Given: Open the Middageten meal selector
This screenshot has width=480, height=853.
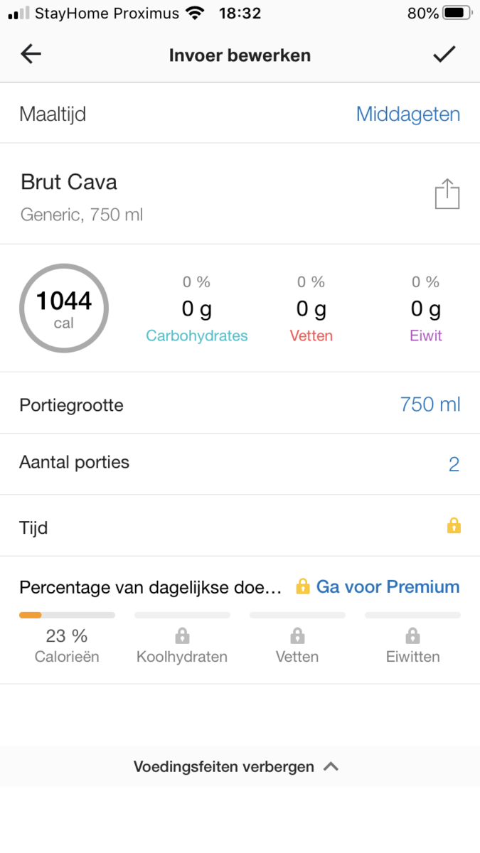Looking at the screenshot, I should 407,114.
